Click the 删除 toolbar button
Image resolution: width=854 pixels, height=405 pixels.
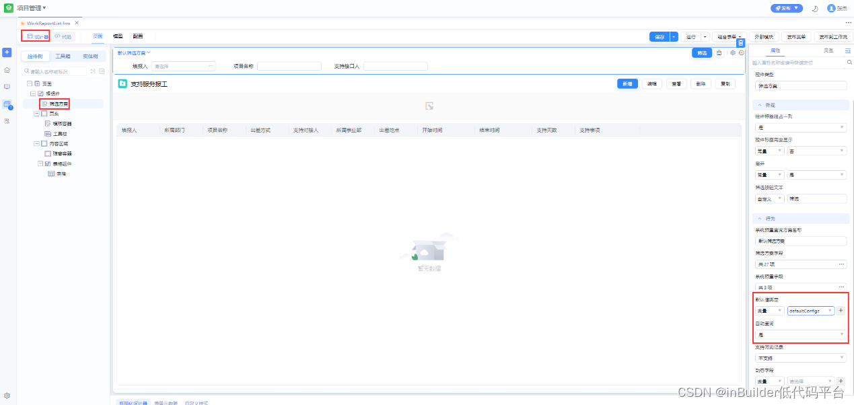(x=701, y=84)
